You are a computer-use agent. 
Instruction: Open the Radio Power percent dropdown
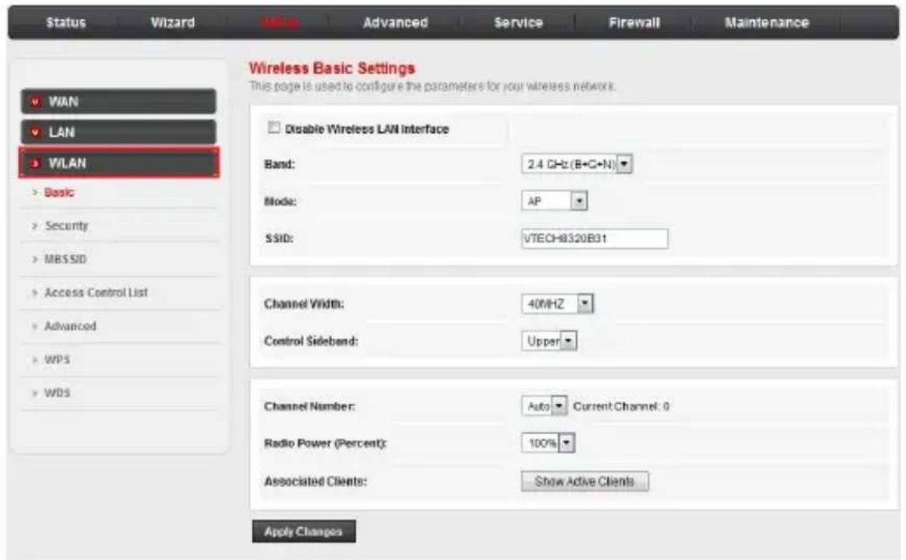547,443
